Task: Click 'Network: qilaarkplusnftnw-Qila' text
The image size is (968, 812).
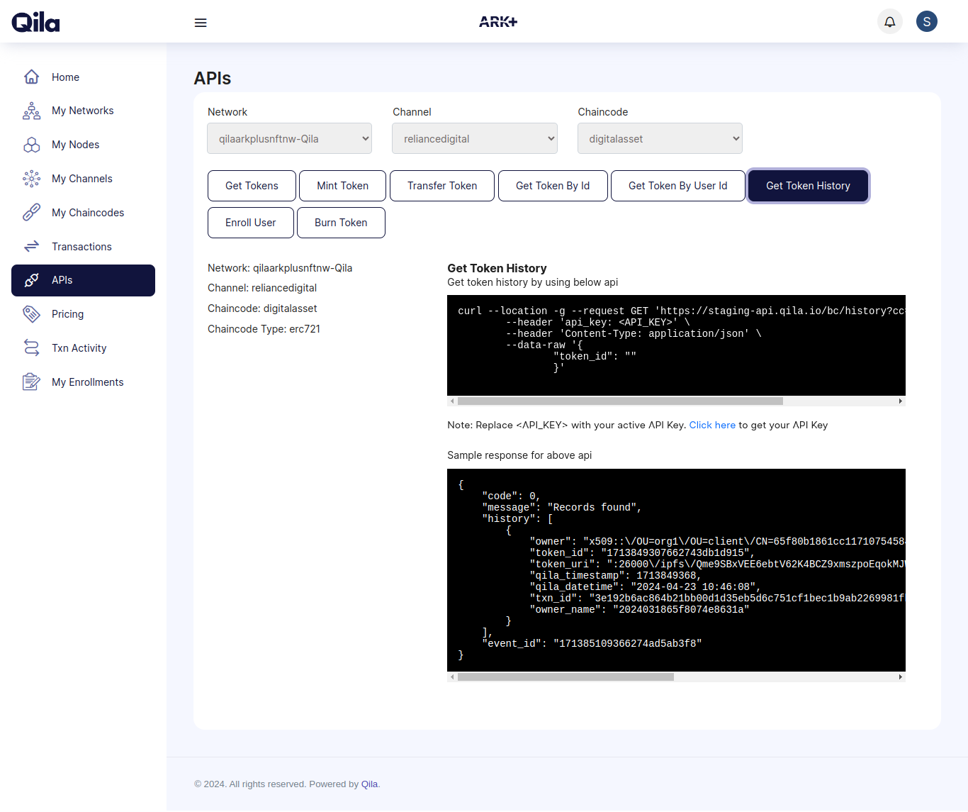Action: pos(280,268)
